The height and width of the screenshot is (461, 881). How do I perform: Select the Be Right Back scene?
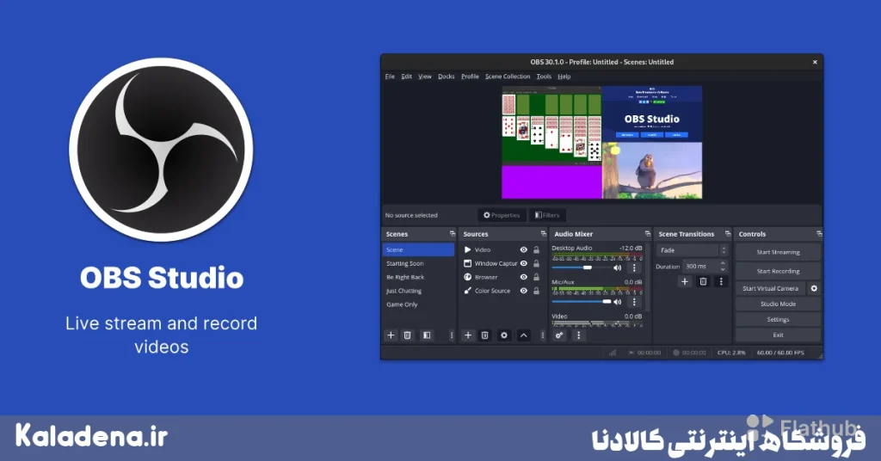click(418, 277)
